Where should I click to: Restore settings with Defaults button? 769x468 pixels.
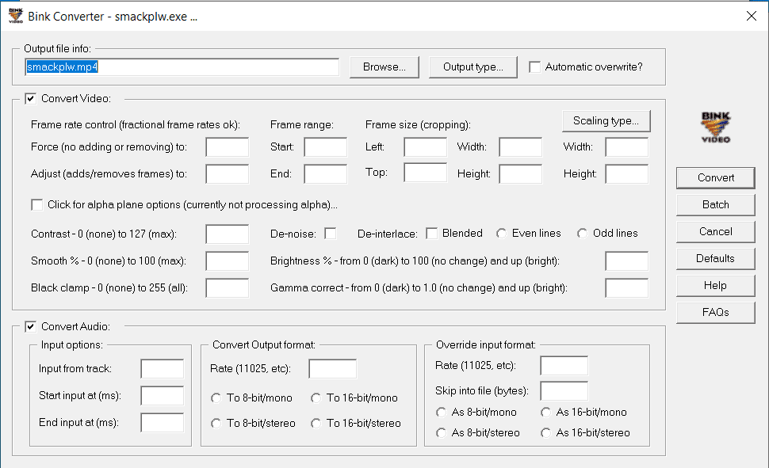pos(716,259)
